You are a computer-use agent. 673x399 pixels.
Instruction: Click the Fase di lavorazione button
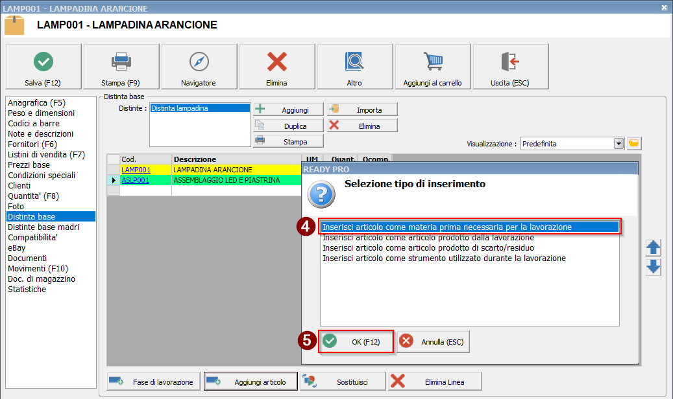click(x=153, y=382)
